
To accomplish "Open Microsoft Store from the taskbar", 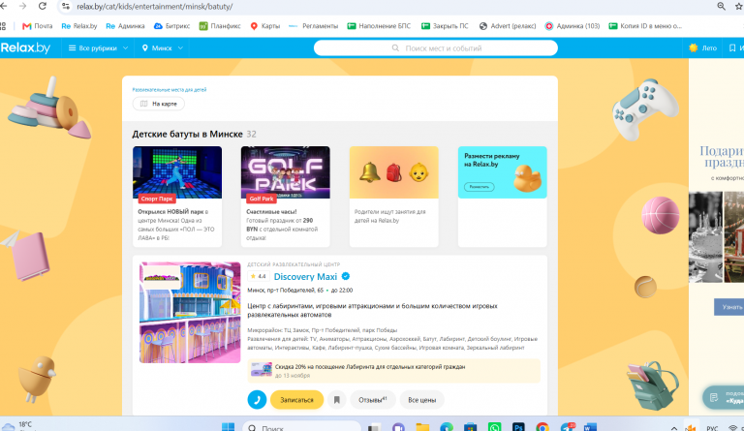I will pyautogui.click(x=470, y=427).
